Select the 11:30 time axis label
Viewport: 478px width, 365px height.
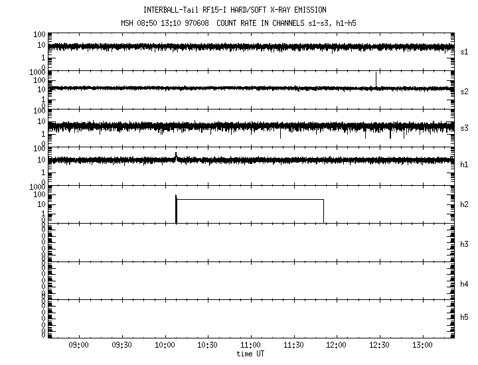point(293,345)
